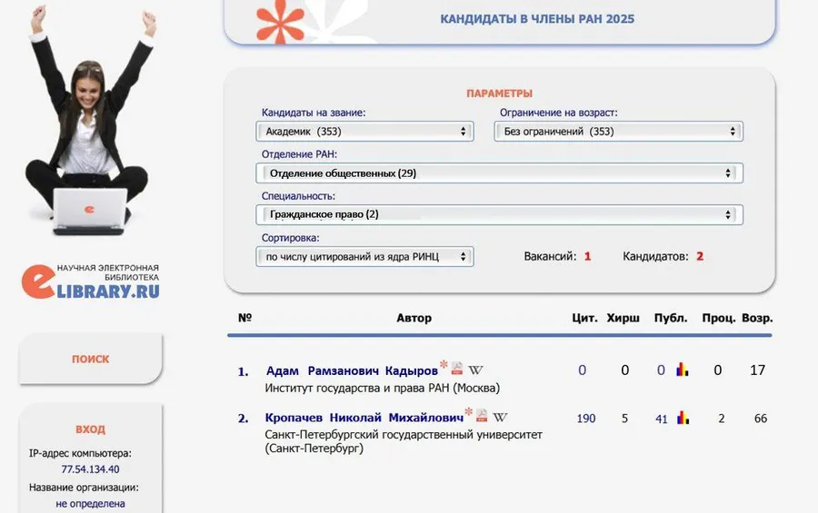This screenshot has height=513, width=818.
Task: Open author Кропачев Николай Михайлович
Action: point(364,418)
